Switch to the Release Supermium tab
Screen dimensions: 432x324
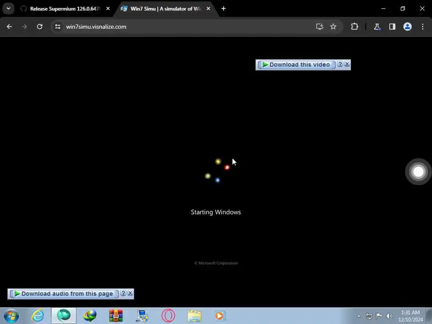coord(65,9)
